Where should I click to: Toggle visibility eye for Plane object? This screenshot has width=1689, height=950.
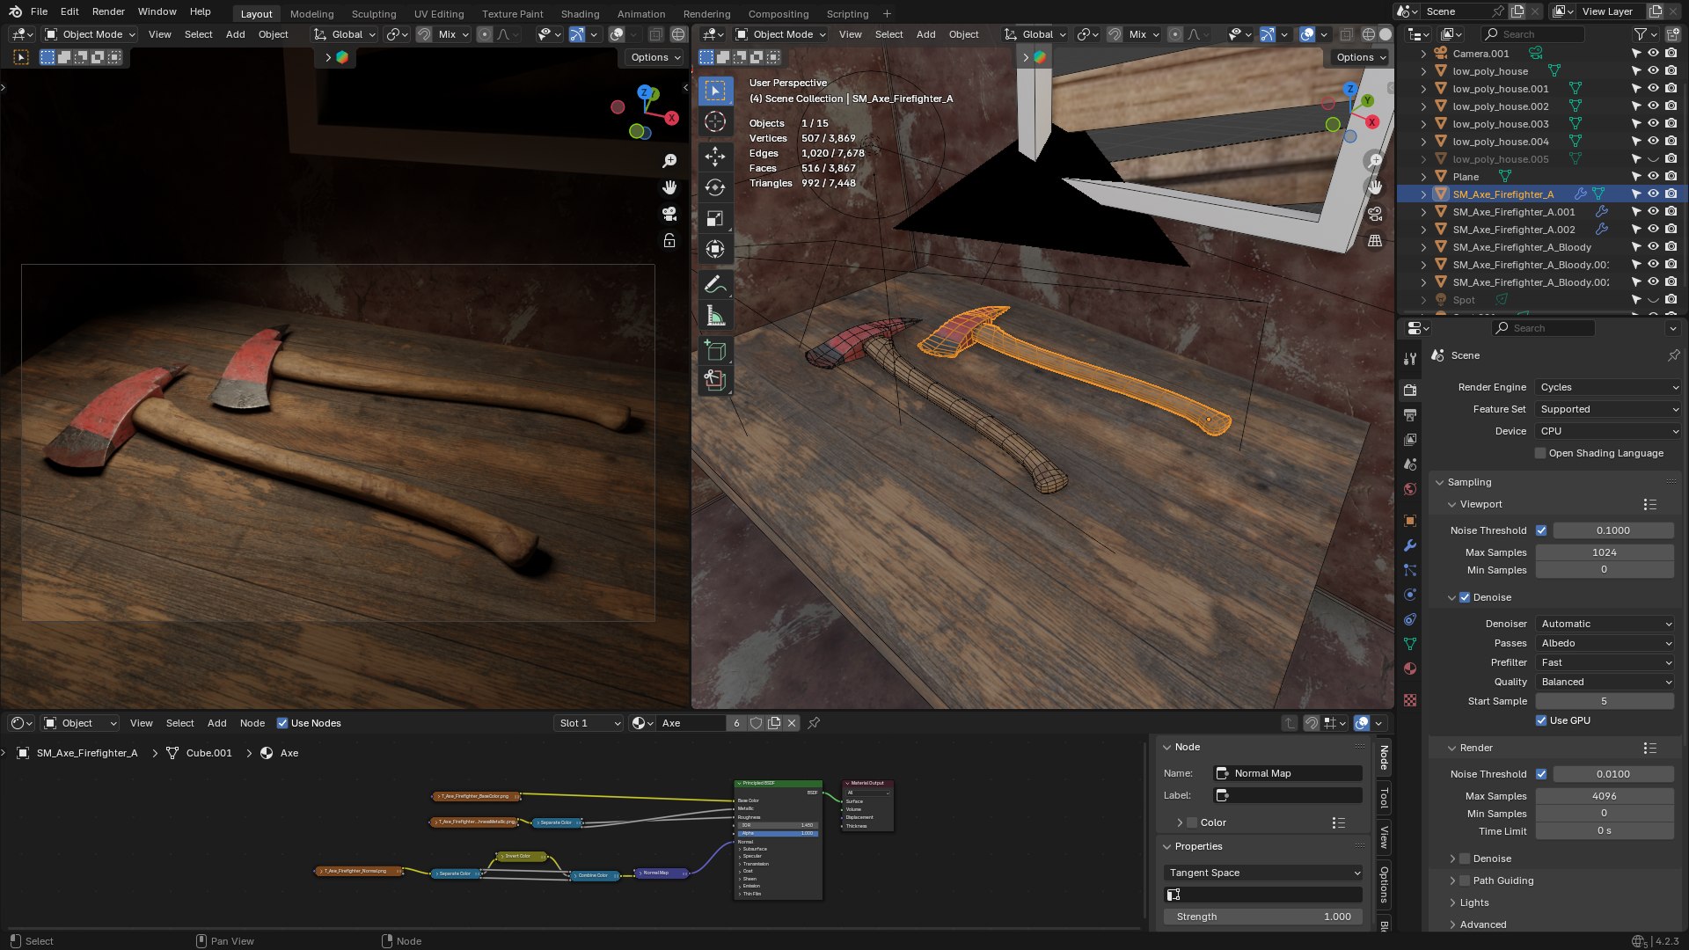click(x=1654, y=177)
